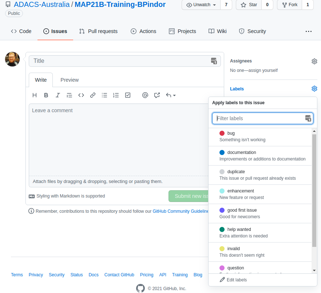
Task: Insert a numbered list
Action: click(116, 95)
